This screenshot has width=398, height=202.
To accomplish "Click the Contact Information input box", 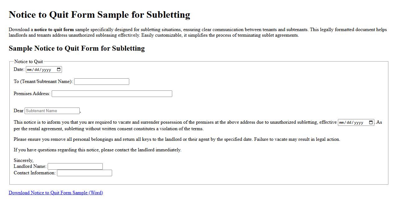I will [x=84, y=173].
